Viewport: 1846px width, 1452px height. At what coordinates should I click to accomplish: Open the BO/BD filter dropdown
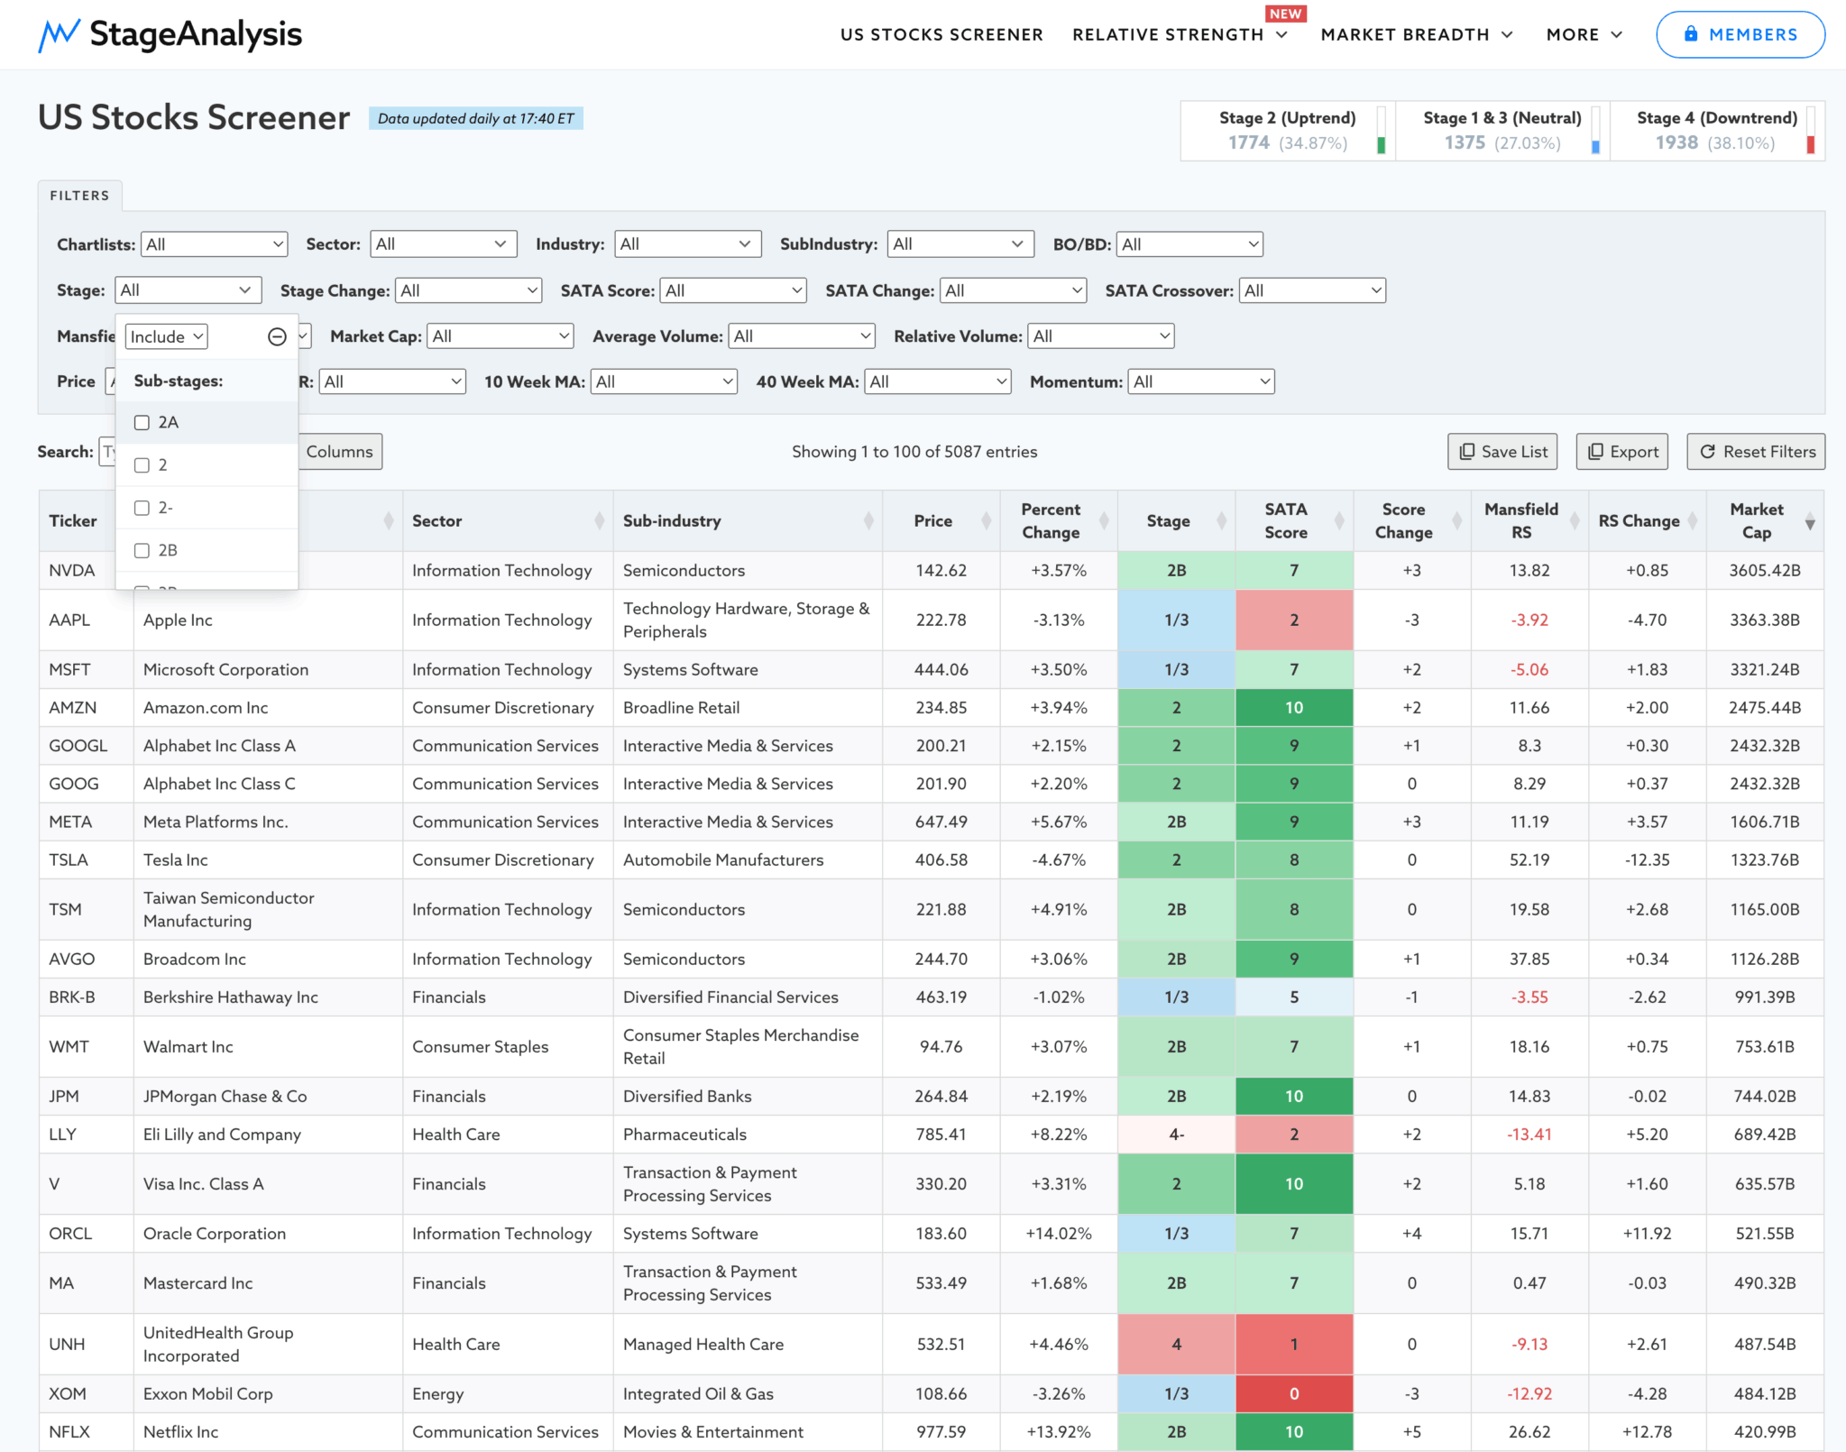click(x=1189, y=244)
